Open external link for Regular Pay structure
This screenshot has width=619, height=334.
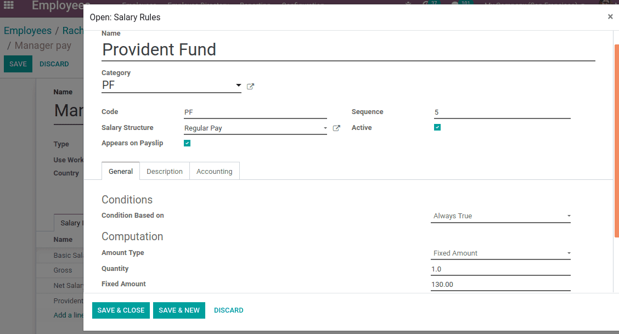(336, 128)
